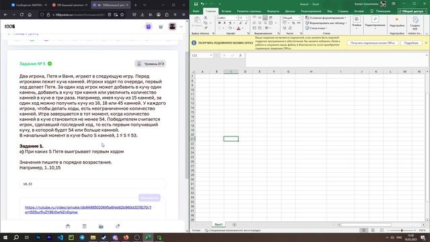Open the purple gift icon on 100Б site
Viewport: 430px width, 242px height.
tap(148, 26)
